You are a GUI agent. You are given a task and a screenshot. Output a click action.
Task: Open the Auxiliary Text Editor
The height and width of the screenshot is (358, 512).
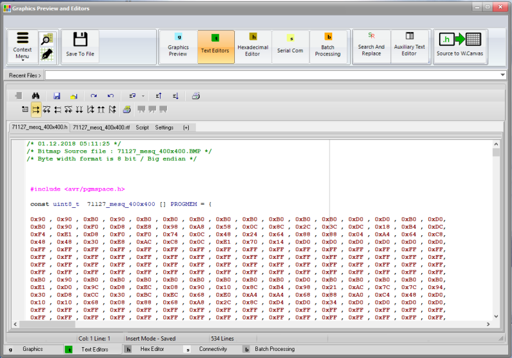click(410, 46)
